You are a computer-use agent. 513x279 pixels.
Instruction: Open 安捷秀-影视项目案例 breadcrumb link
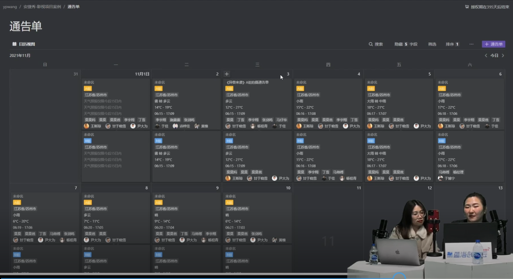point(42,7)
